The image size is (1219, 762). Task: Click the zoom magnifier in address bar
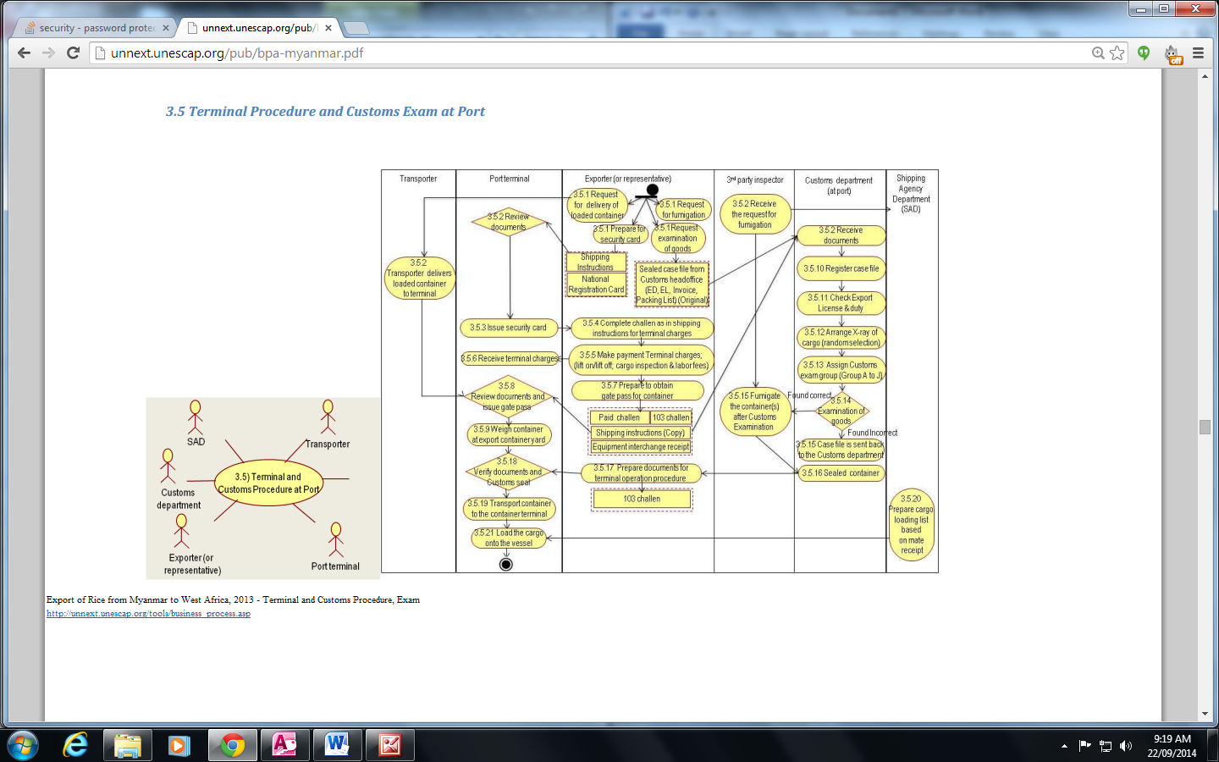(x=1098, y=52)
